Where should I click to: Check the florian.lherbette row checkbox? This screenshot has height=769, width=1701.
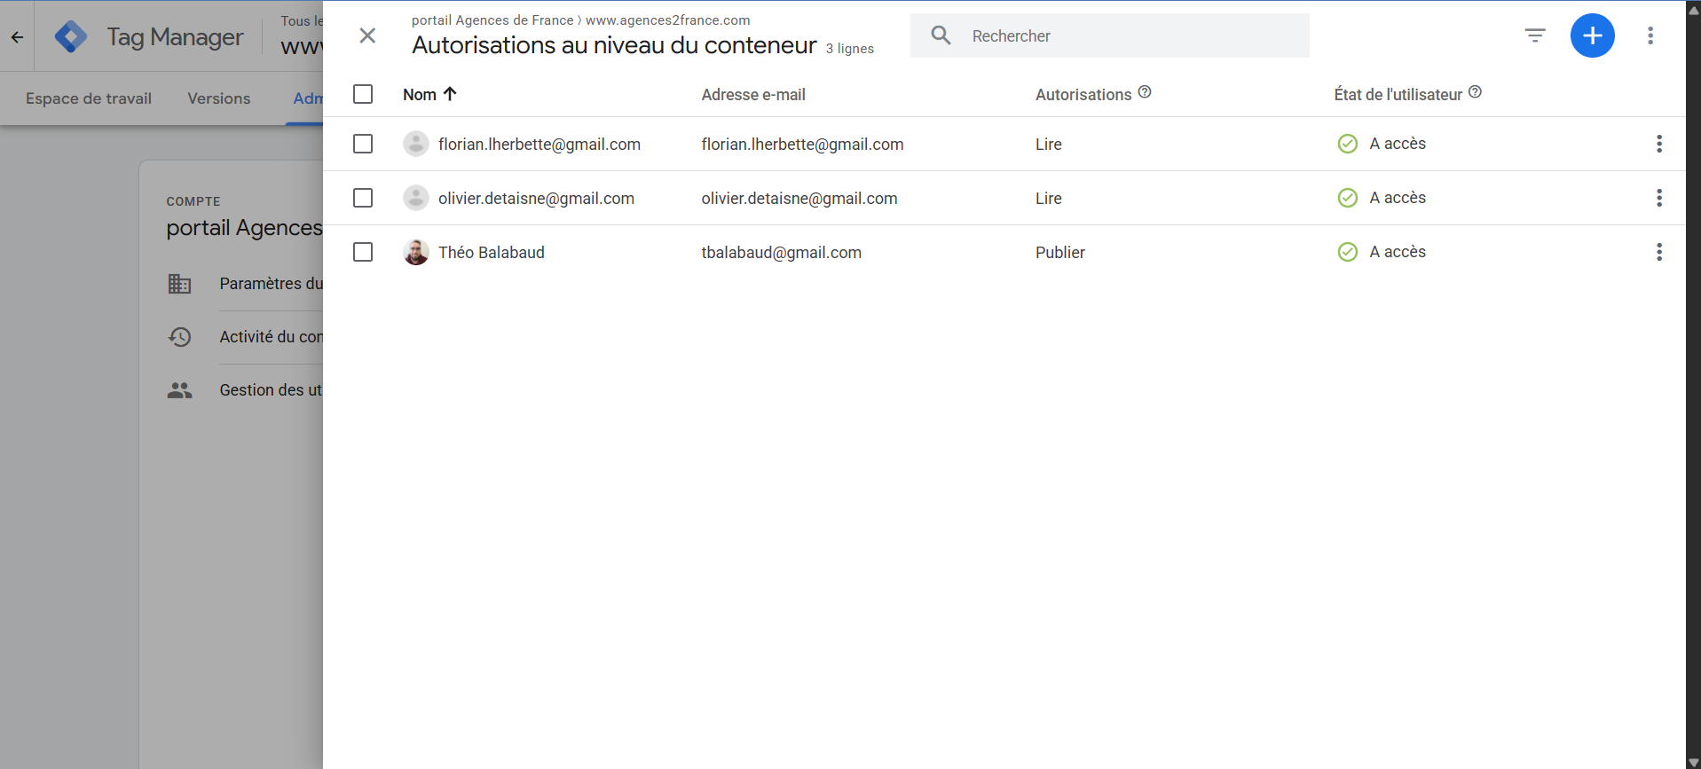tap(363, 144)
